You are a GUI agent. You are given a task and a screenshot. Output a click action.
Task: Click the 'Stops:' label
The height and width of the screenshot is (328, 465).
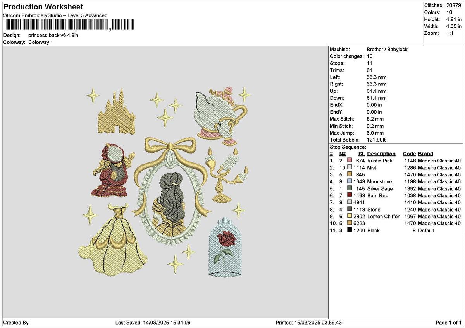coord(337,63)
